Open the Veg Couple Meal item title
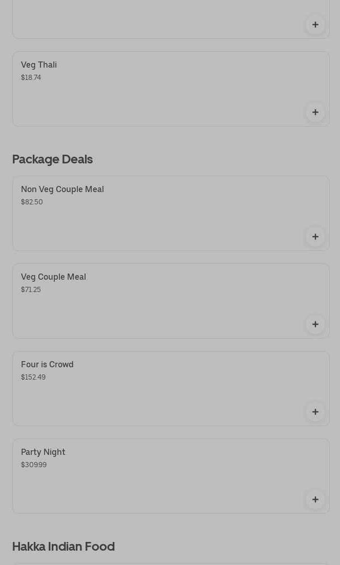 [x=53, y=277]
